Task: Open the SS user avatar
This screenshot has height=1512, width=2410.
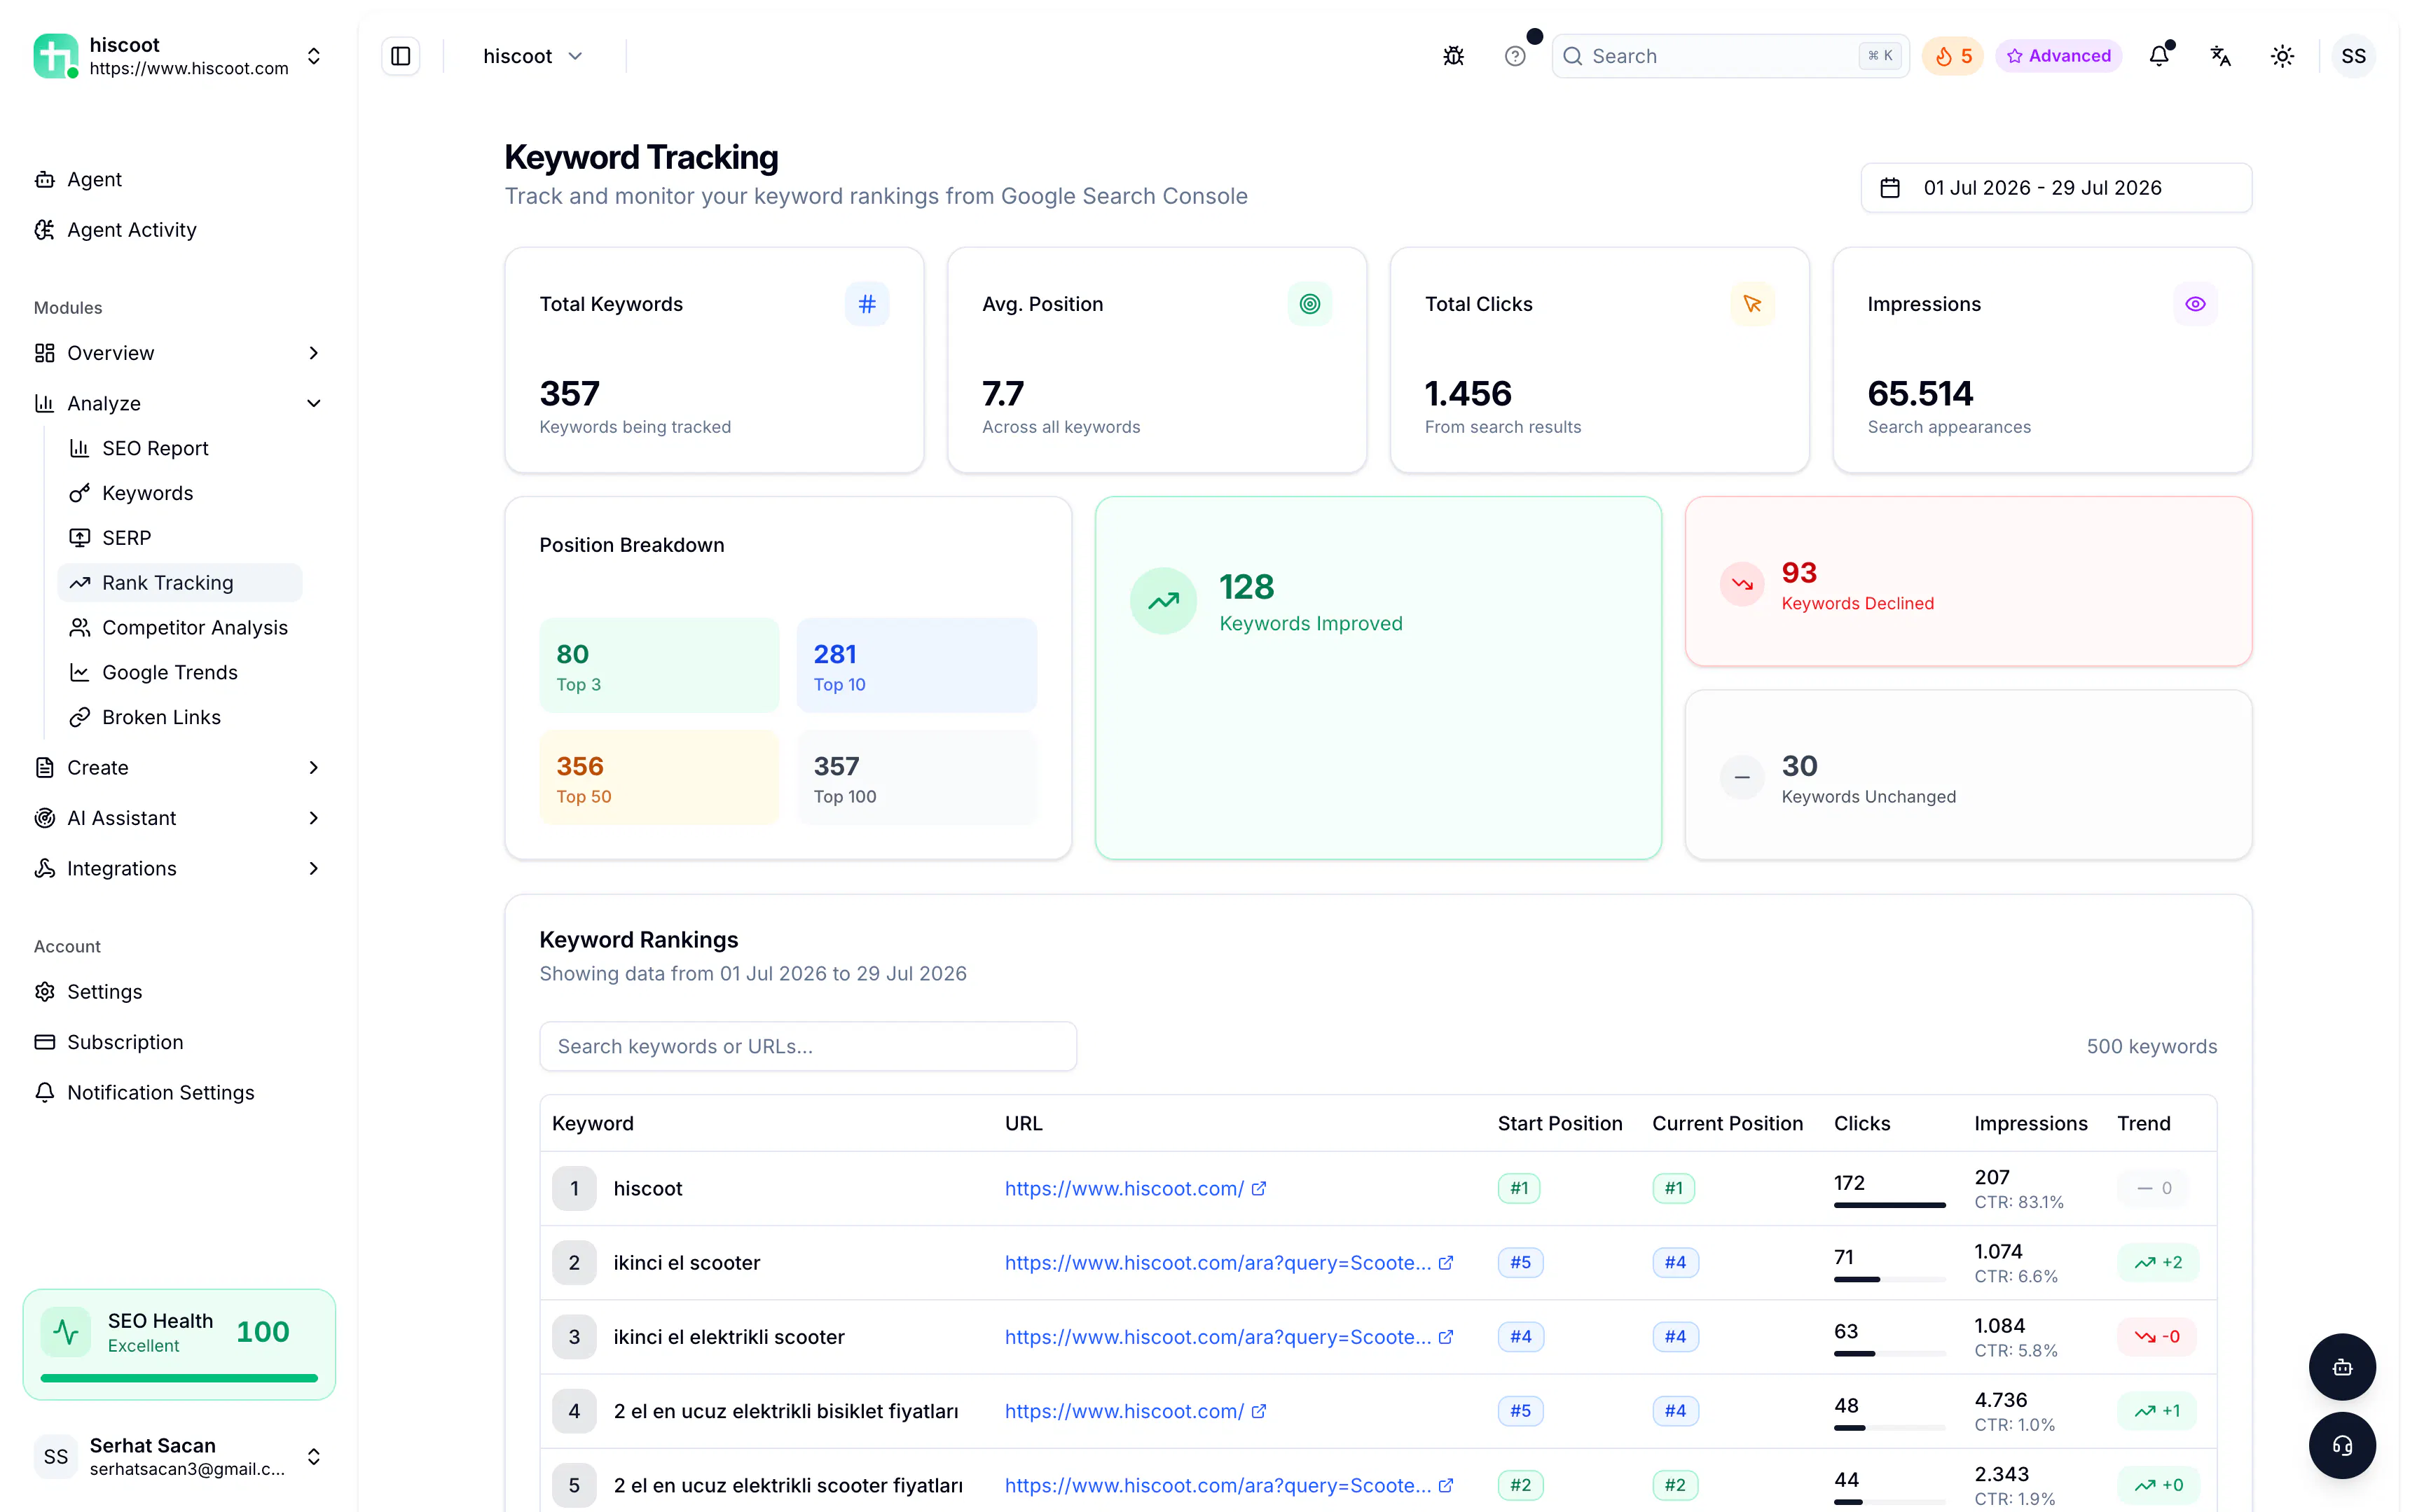Action: pyautogui.click(x=2353, y=56)
